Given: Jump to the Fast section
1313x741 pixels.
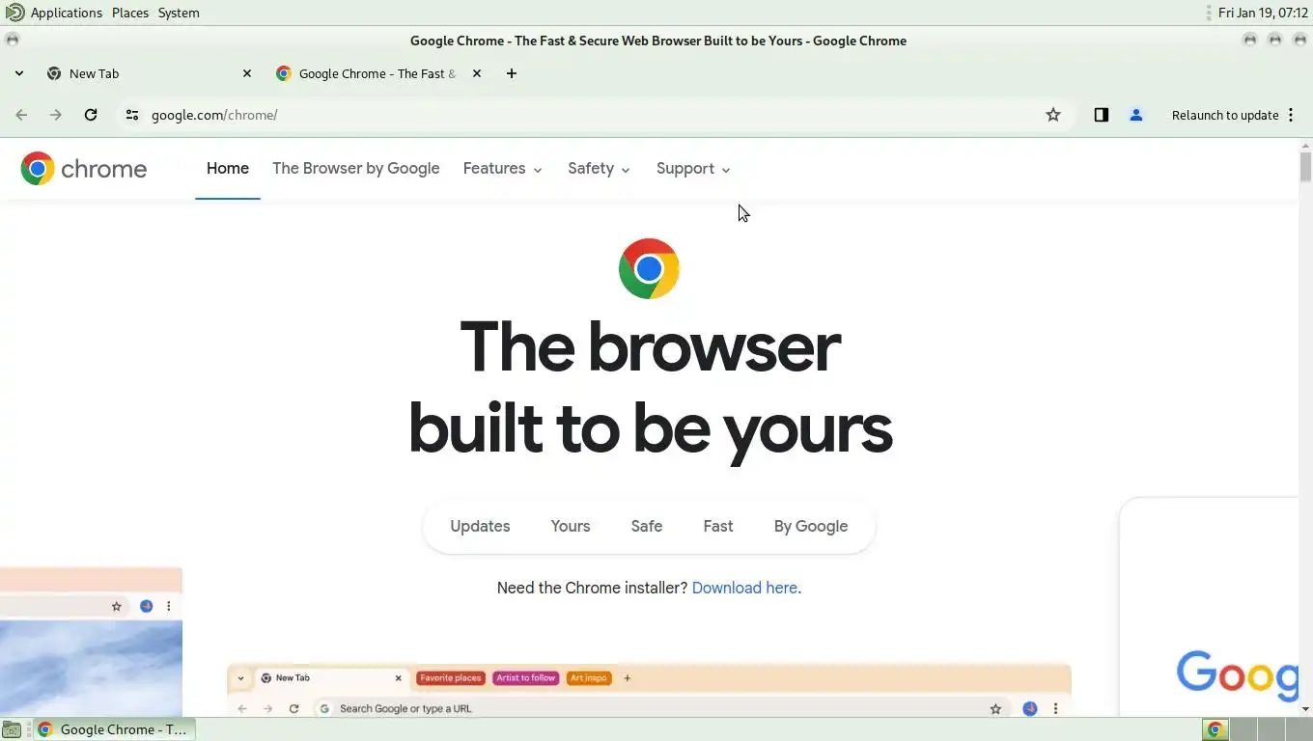Looking at the screenshot, I should pos(718,527).
